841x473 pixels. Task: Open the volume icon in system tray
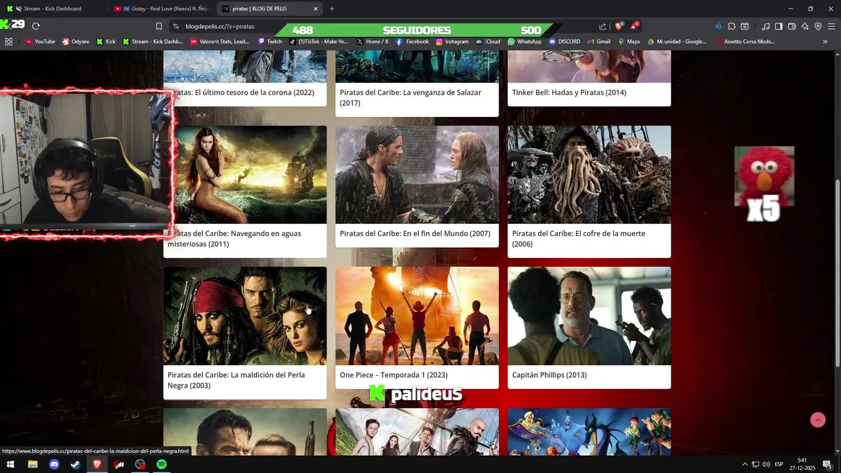[766, 464]
